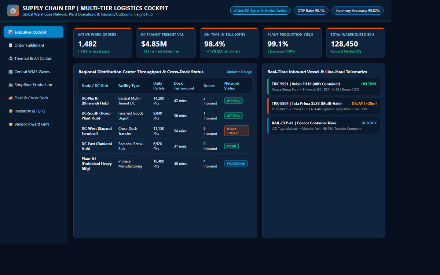Open the On-Time In-Full (OTIF) KPI card
Viewport: 440px width, 275px height.
[x=229, y=43]
